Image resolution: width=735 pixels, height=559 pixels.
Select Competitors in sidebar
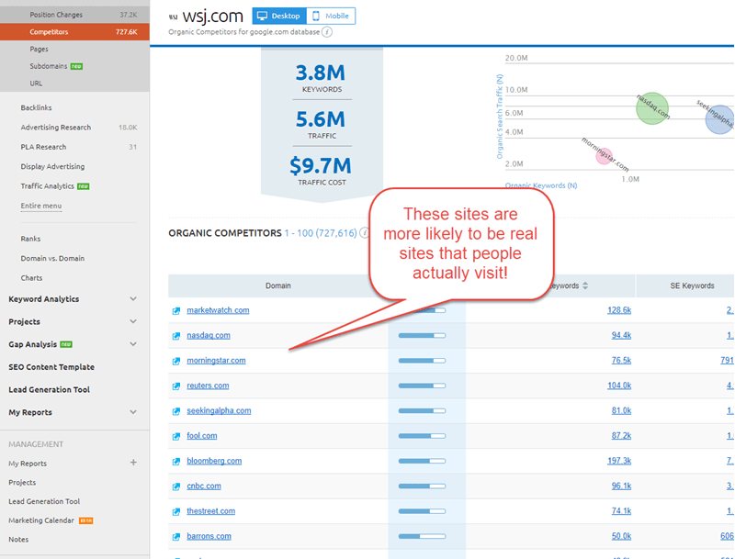coord(75,32)
